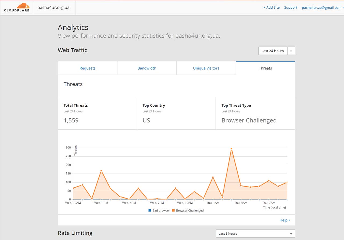Click the Wed 1PM peak data point

pos(101,171)
